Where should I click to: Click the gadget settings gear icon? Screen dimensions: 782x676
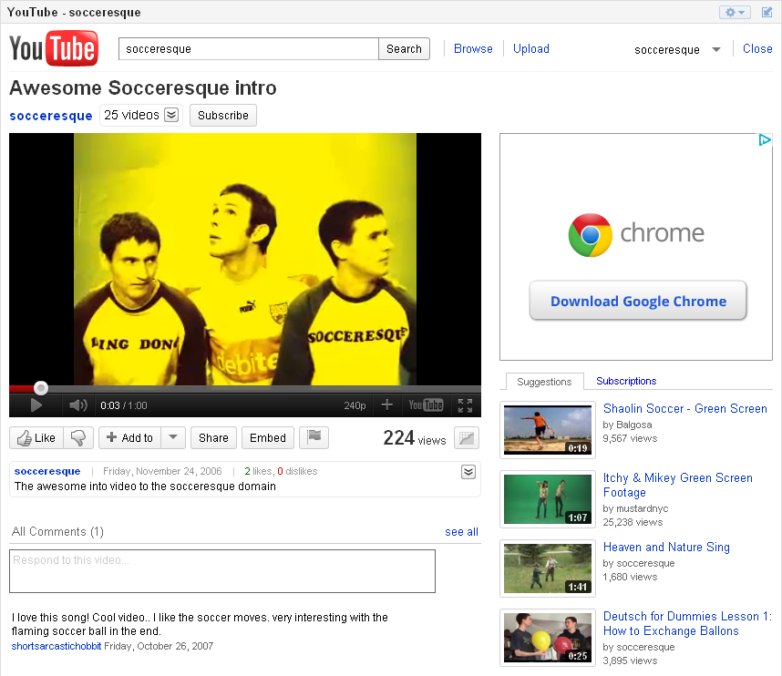click(x=734, y=12)
